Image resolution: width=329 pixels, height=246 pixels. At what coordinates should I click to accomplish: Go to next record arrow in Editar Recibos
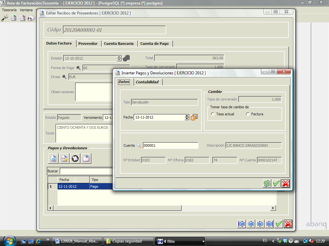tap(260, 224)
